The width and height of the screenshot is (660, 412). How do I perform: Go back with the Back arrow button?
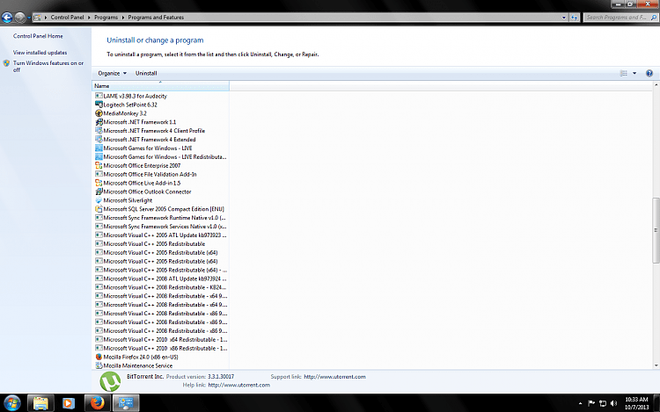(7, 18)
